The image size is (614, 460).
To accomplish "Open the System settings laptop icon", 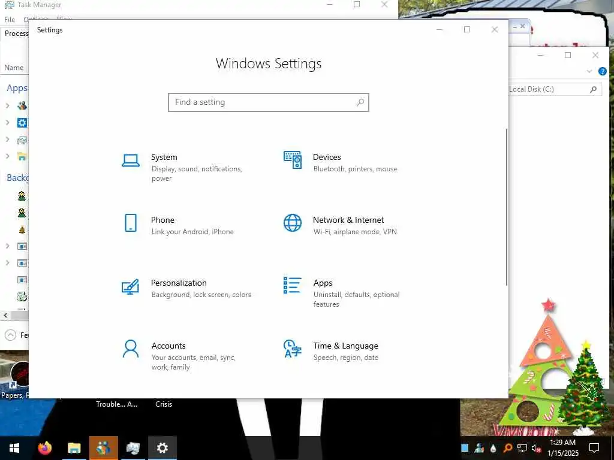I will coord(130,161).
